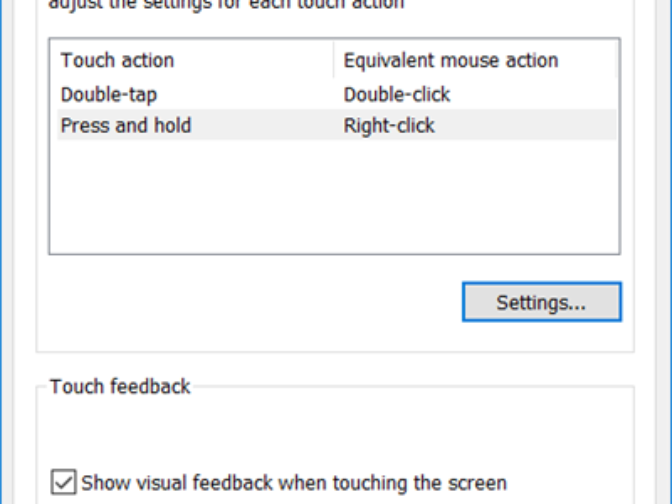Click the Touch action column header
The image size is (672, 504).
(117, 60)
